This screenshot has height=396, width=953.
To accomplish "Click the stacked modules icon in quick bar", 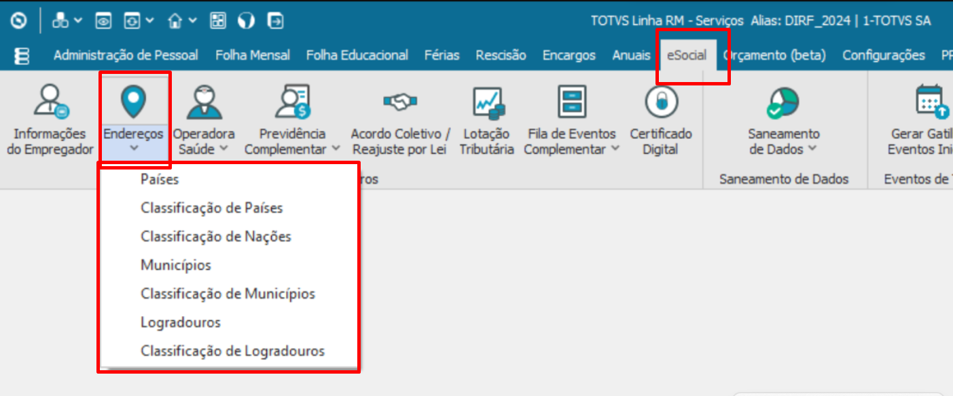I will [x=60, y=21].
